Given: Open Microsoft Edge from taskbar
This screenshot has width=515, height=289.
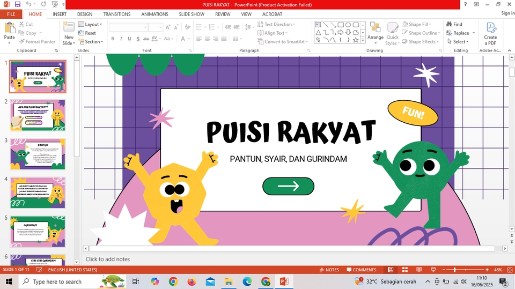Looking at the screenshot, I should click(x=247, y=281).
